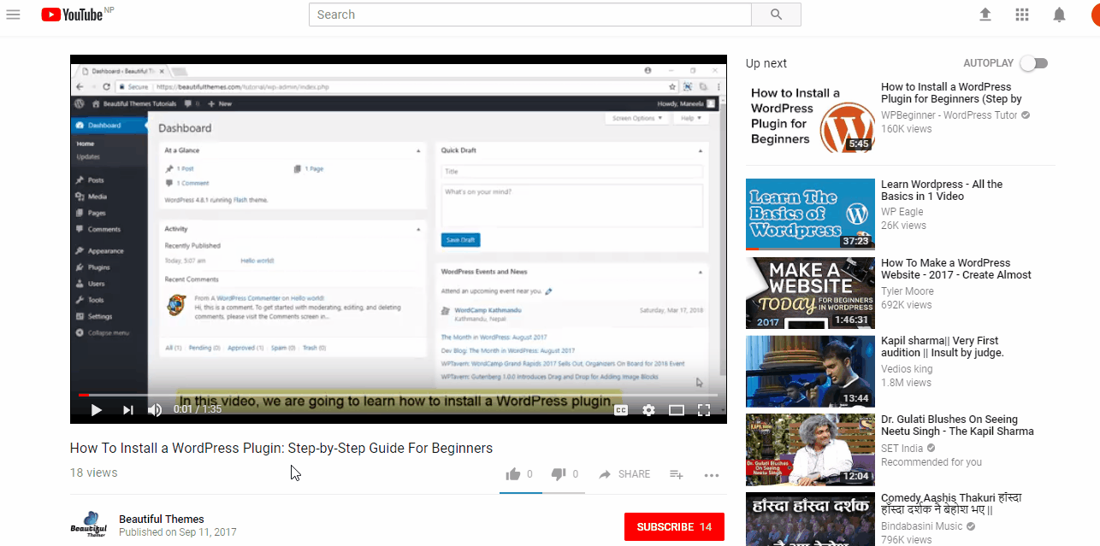This screenshot has height=546, width=1100.
Task: Open the three-dot more actions menu
Action: click(711, 475)
